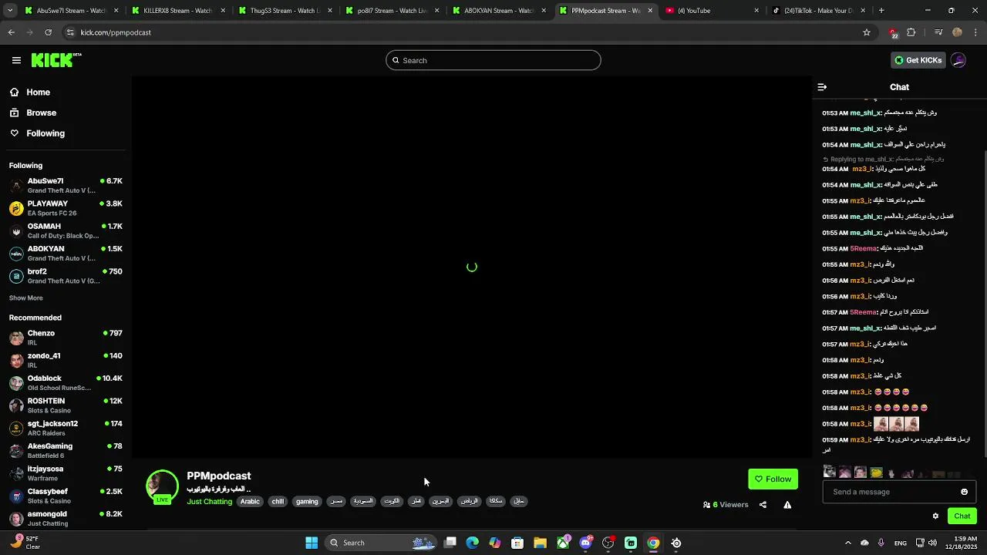This screenshot has width=987, height=555.
Task: Open recommended channel Chenzo
Action: [x=66, y=338]
